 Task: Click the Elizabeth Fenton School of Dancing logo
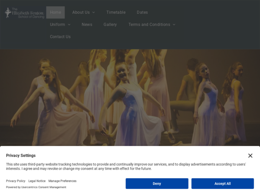[x=25, y=13]
